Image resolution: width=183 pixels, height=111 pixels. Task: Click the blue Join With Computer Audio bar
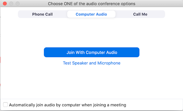coord(91,52)
